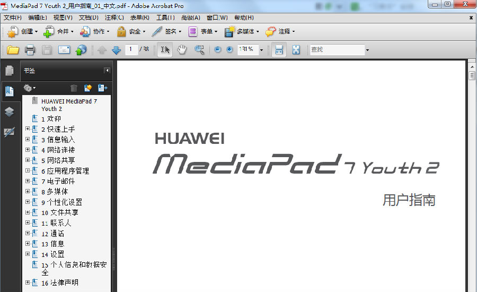Click the Print icon

tap(30, 49)
